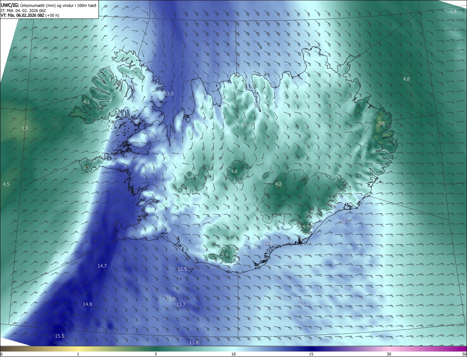467x357 pixels.
Task: Click the color scale tick label 0
Action: click(x=1, y=354)
